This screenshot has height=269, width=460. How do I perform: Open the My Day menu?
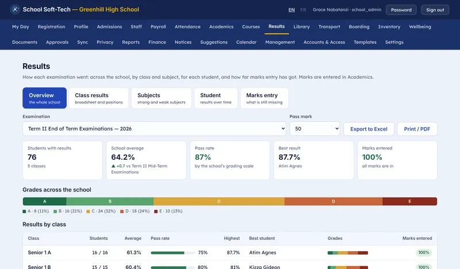click(x=21, y=26)
